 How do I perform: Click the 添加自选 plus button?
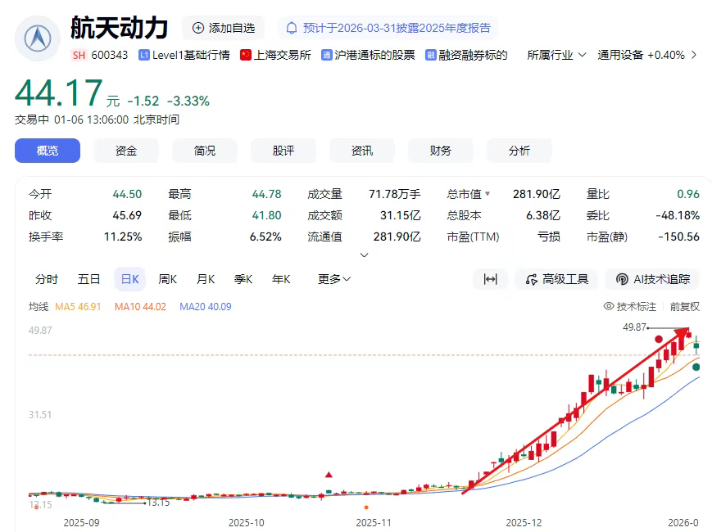198,28
